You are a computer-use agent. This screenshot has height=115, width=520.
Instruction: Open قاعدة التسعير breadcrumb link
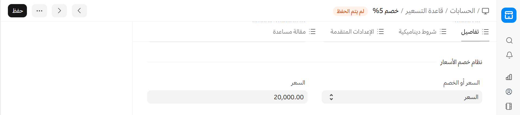tap(424, 11)
